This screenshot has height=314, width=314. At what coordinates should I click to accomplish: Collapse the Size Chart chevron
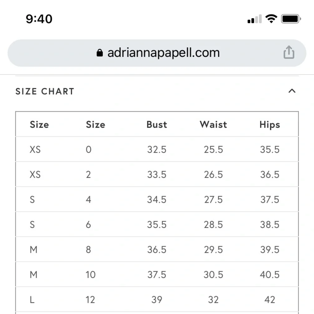pos(292,91)
